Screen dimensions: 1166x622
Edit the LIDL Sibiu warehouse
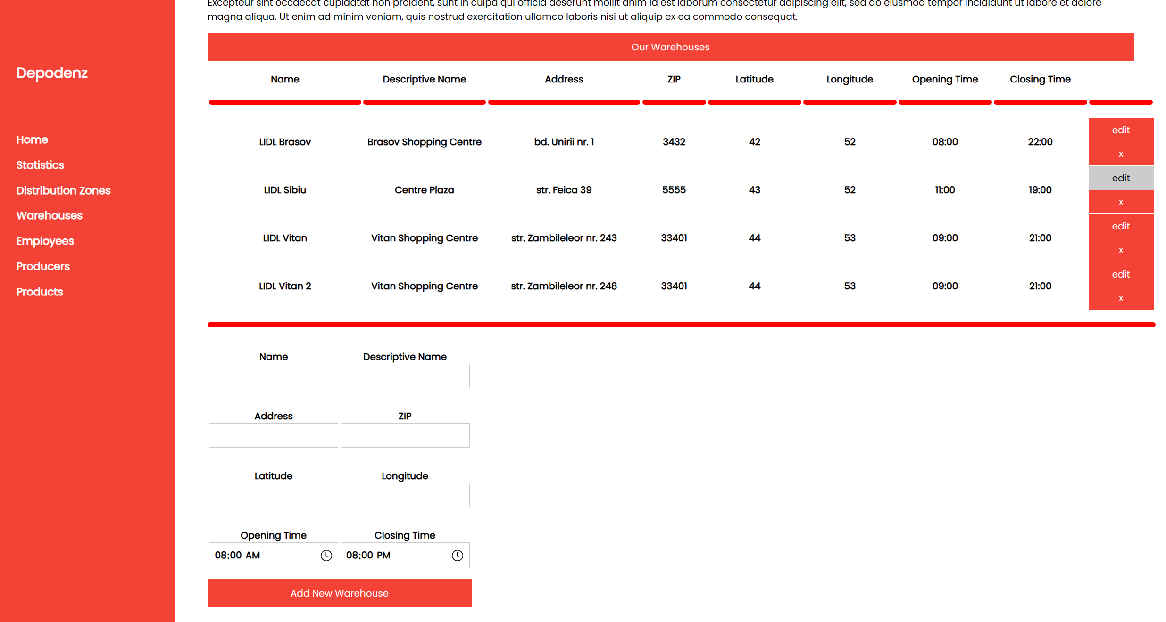(x=1121, y=178)
